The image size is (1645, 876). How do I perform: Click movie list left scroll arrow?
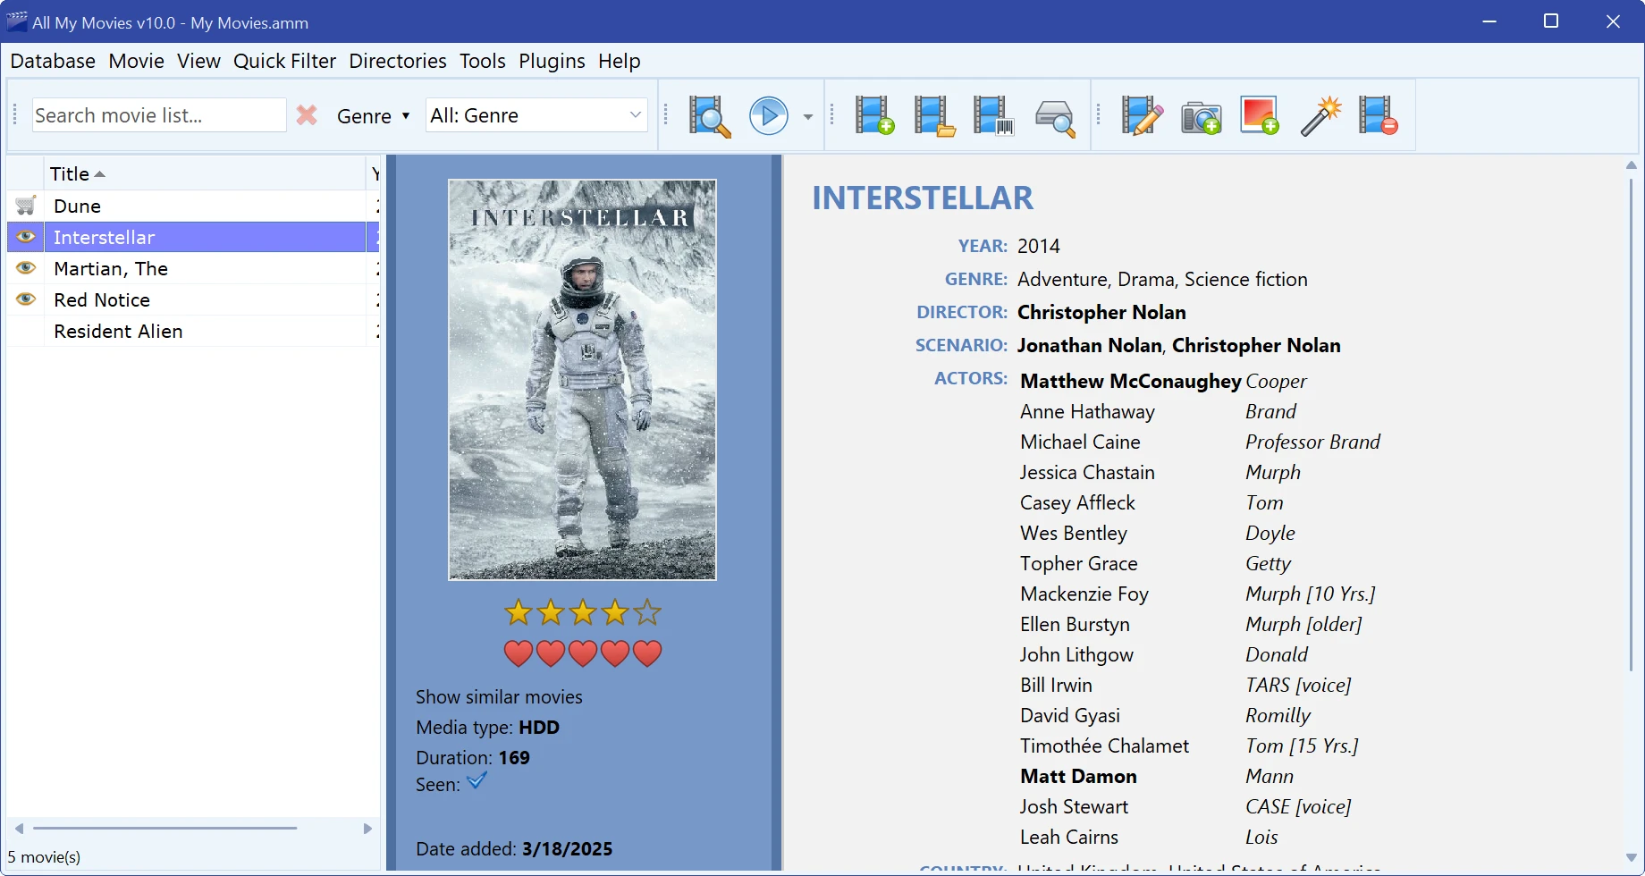pos(19,829)
